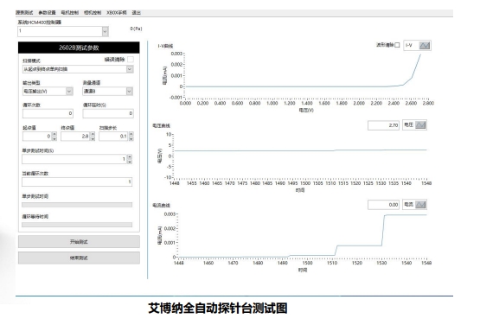
Task: Increment the 单步测试时间(S) up arrow
Action: tap(130, 156)
